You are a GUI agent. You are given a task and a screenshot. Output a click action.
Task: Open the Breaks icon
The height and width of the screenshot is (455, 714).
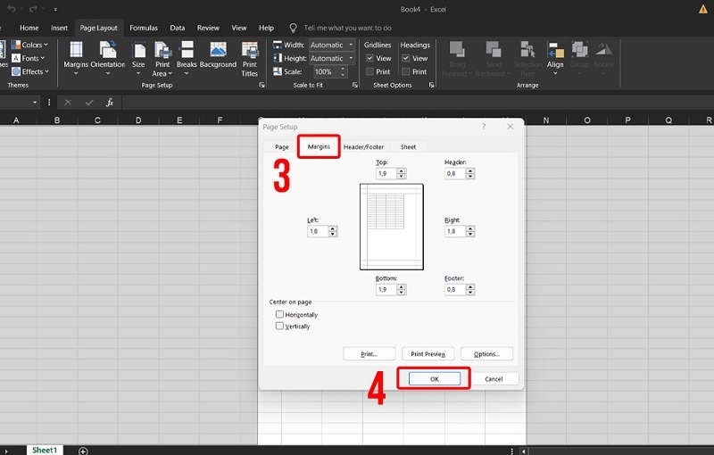click(x=187, y=52)
